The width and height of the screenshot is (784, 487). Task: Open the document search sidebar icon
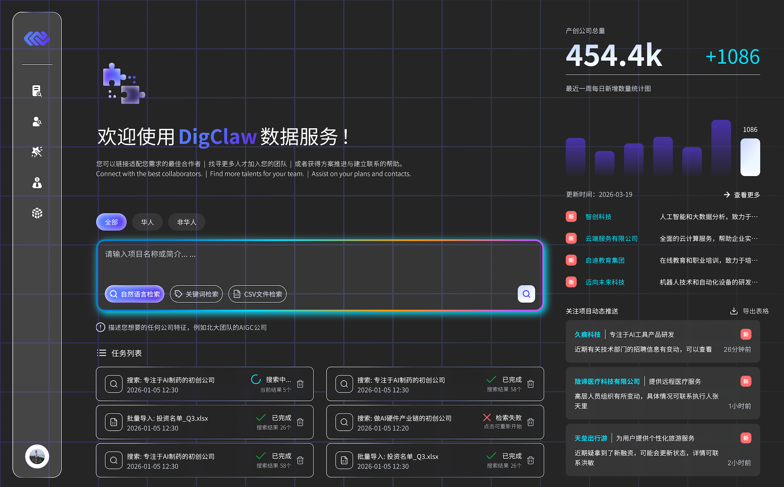37,91
